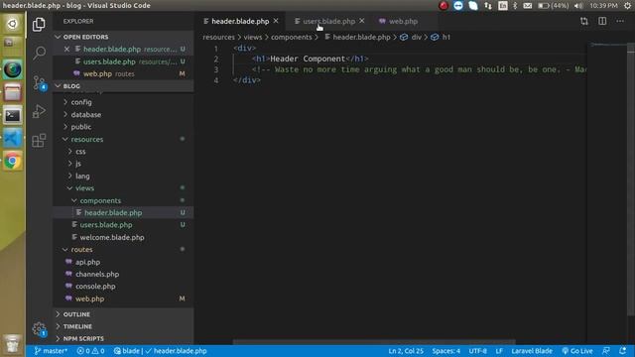Screen dimensions: 635x357
Task: Open users.blade.php in the file tree
Action: tap(123, 225)
